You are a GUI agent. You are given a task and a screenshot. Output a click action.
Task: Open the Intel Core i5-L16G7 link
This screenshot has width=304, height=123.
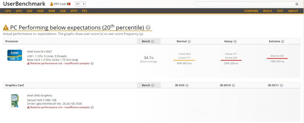pos(39,51)
